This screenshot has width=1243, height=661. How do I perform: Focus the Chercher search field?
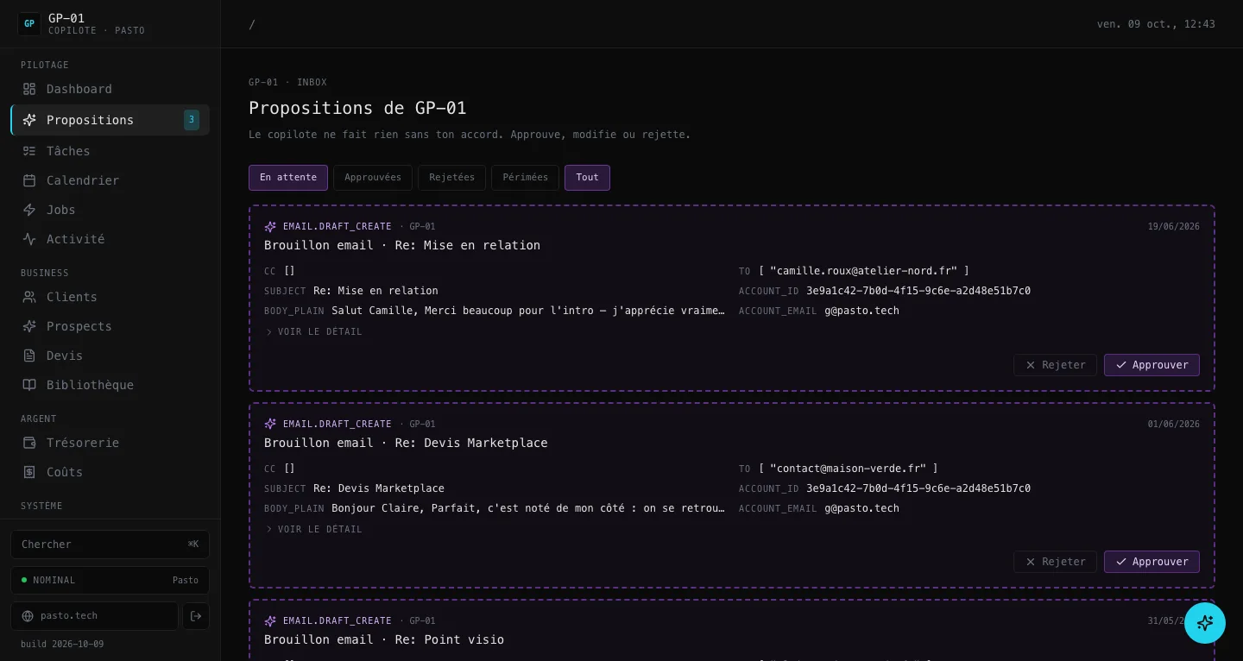[110, 545]
